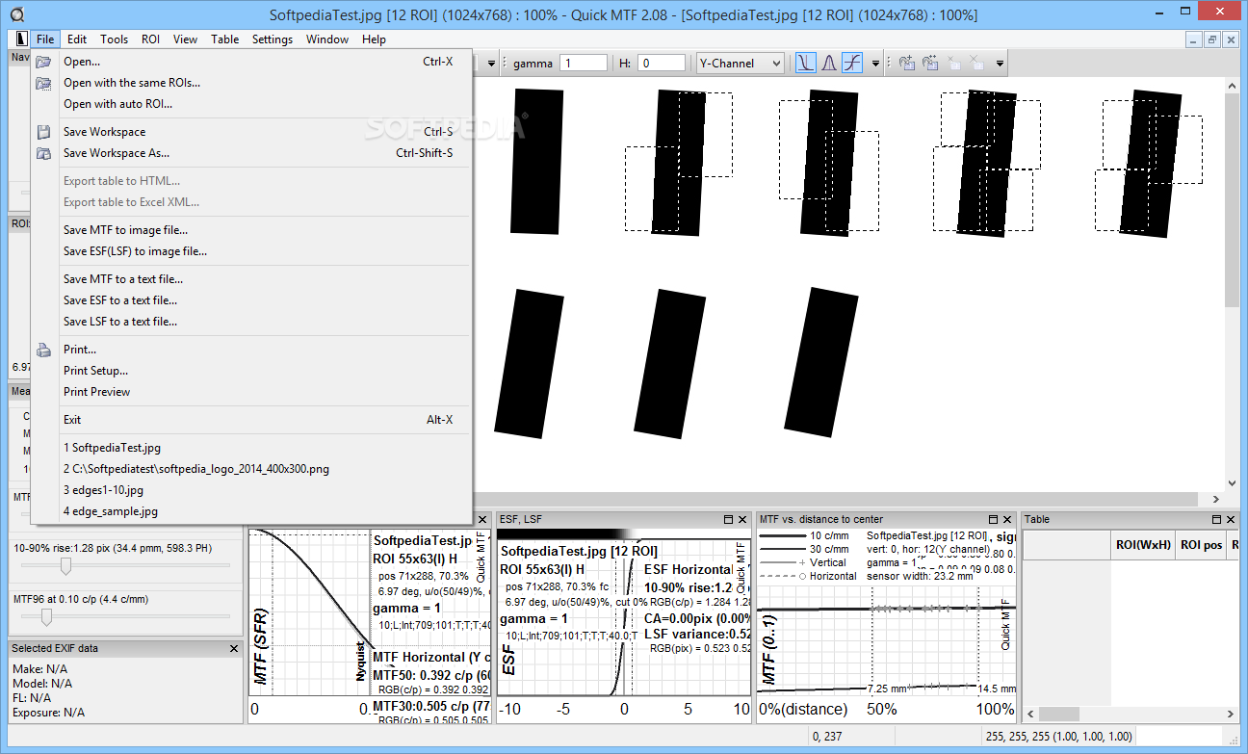Expand overflow arrow after the curve buttons

click(875, 64)
